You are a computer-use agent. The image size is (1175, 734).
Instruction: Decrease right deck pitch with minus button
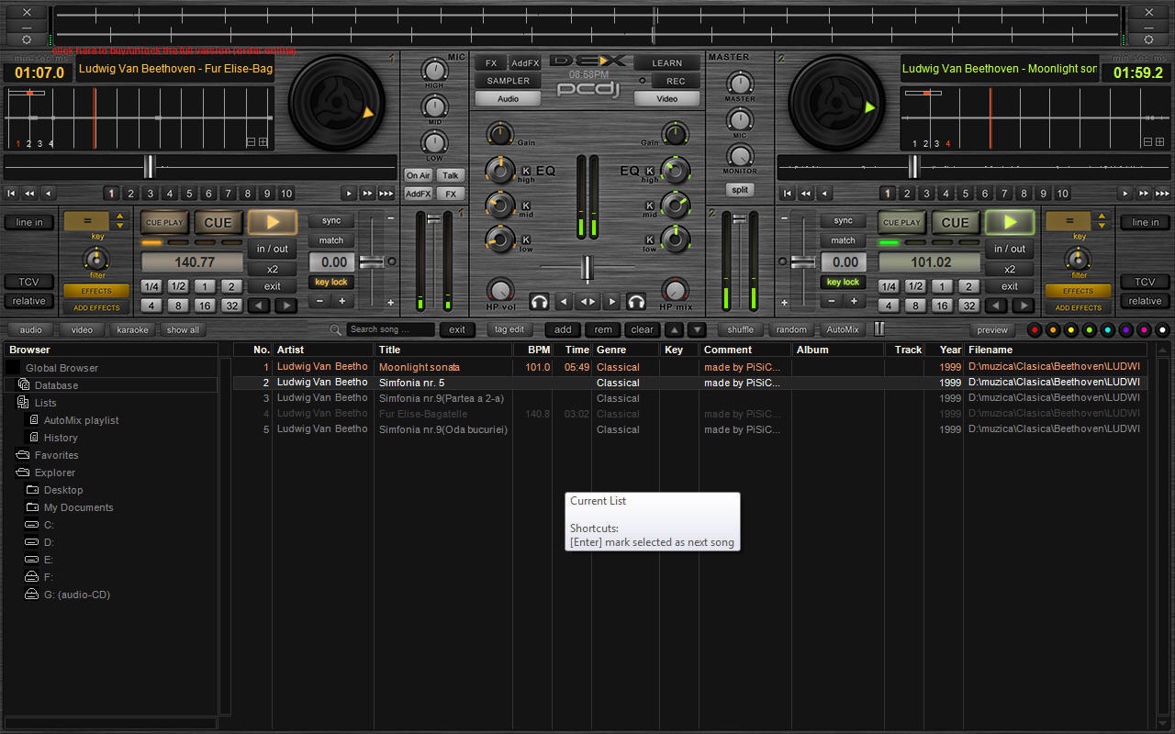tap(832, 301)
